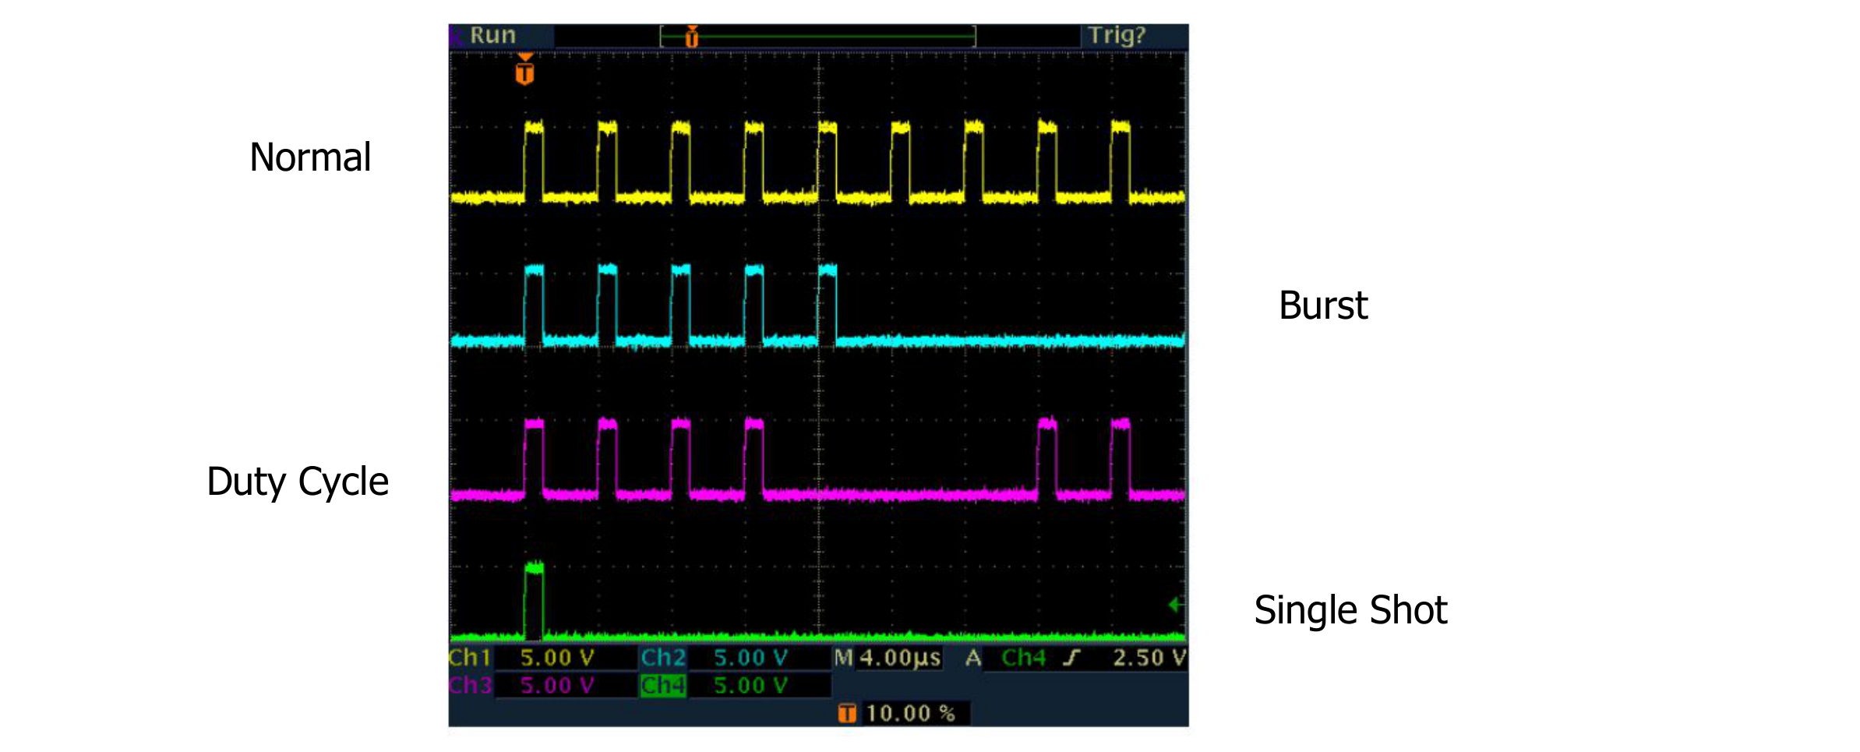Click the Normal label
Image resolution: width=1860 pixels, height=752 pixels.
coord(310,157)
